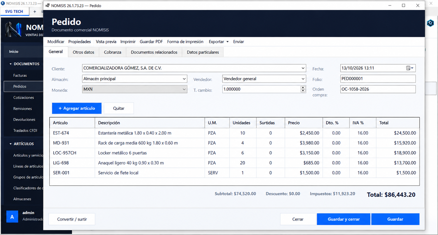Screen dimensions: 438x235
Task: Select the SVG TECH tab
Action: (x=14, y=12)
